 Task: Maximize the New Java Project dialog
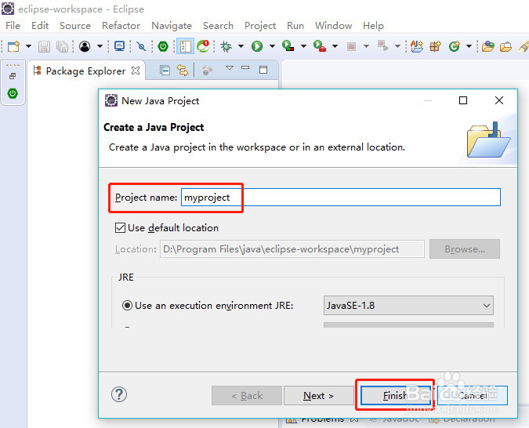(463, 100)
